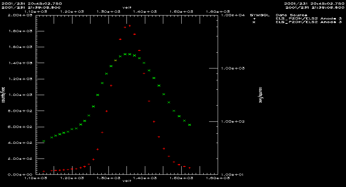Click the 4.00e+02 left axis label
Screen dimensions: 346x187
pos(20,143)
